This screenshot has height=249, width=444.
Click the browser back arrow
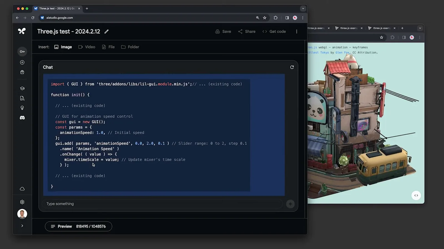click(x=17, y=18)
